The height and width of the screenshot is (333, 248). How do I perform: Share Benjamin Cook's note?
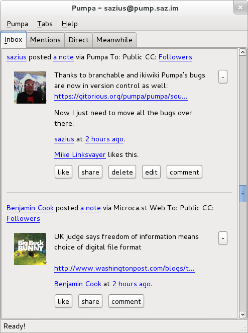click(90, 301)
